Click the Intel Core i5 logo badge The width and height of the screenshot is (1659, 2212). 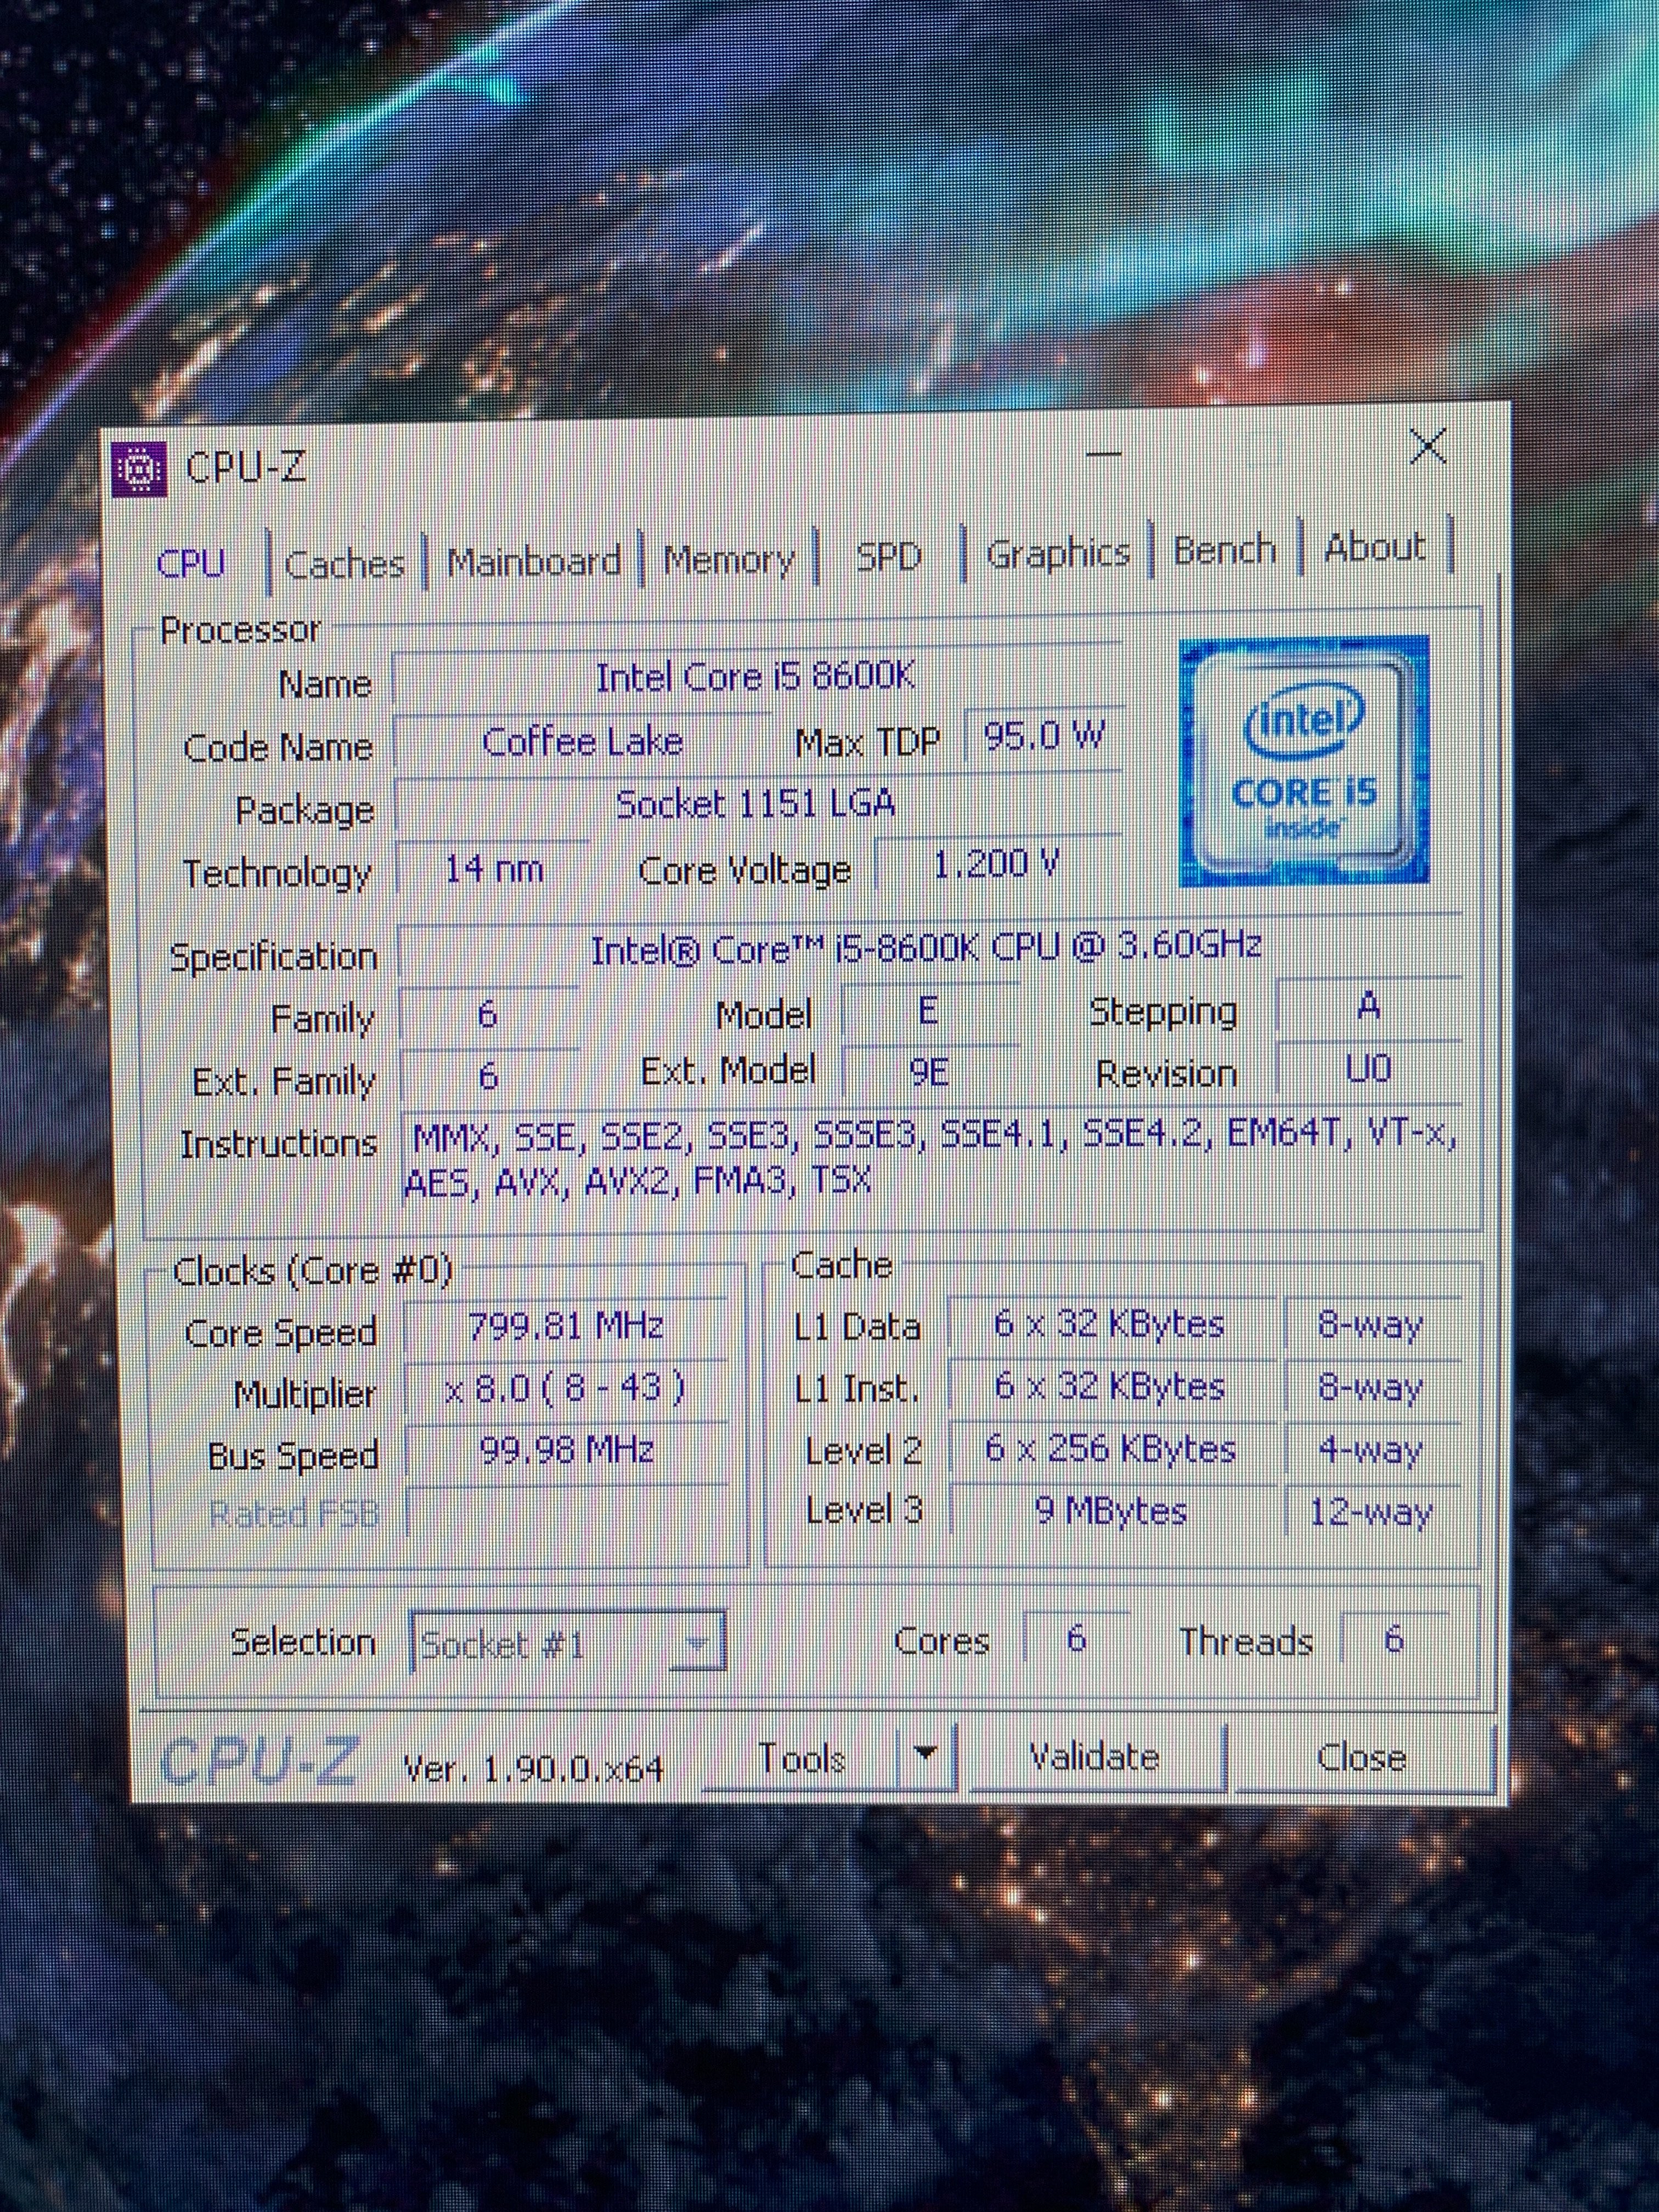pos(1304,762)
